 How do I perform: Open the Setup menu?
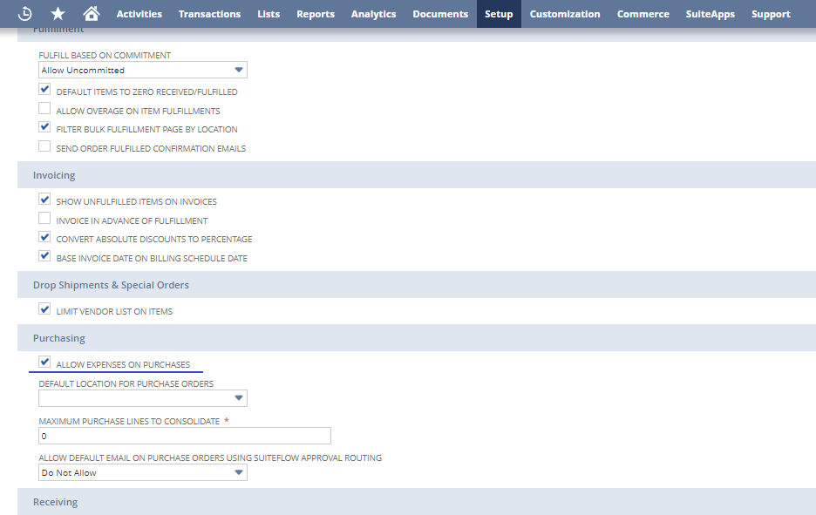[x=498, y=13]
